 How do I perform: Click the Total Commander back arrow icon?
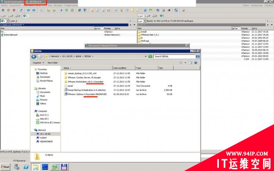click(x=28, y=10)
